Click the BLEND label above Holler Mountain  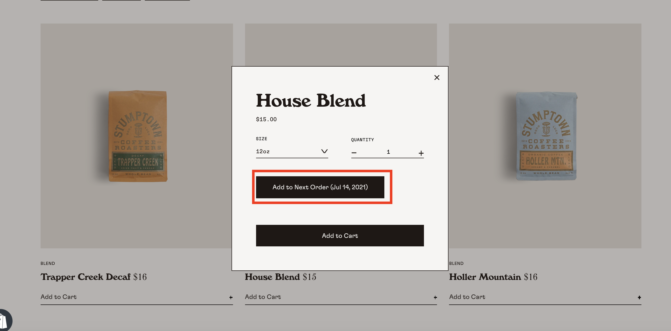[456, 263]
